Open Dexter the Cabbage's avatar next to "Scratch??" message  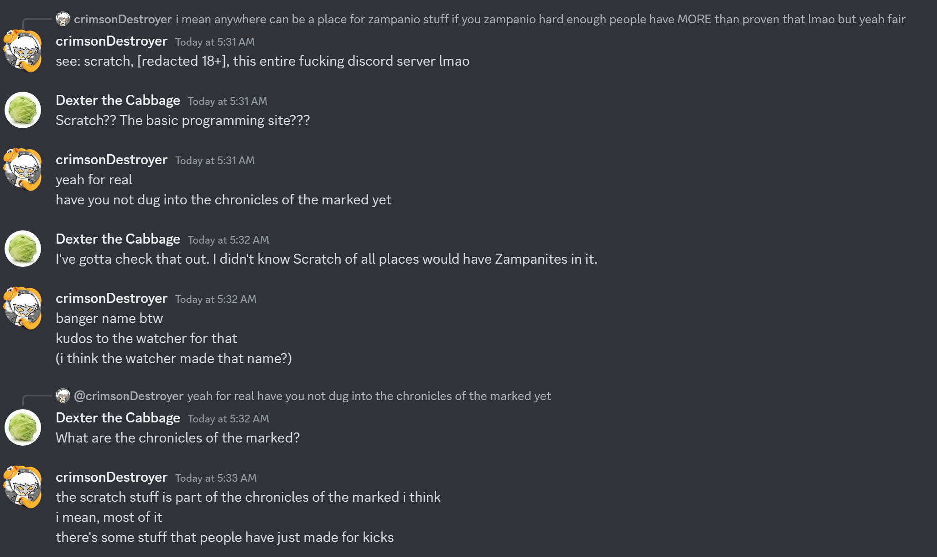click(22, 110)
